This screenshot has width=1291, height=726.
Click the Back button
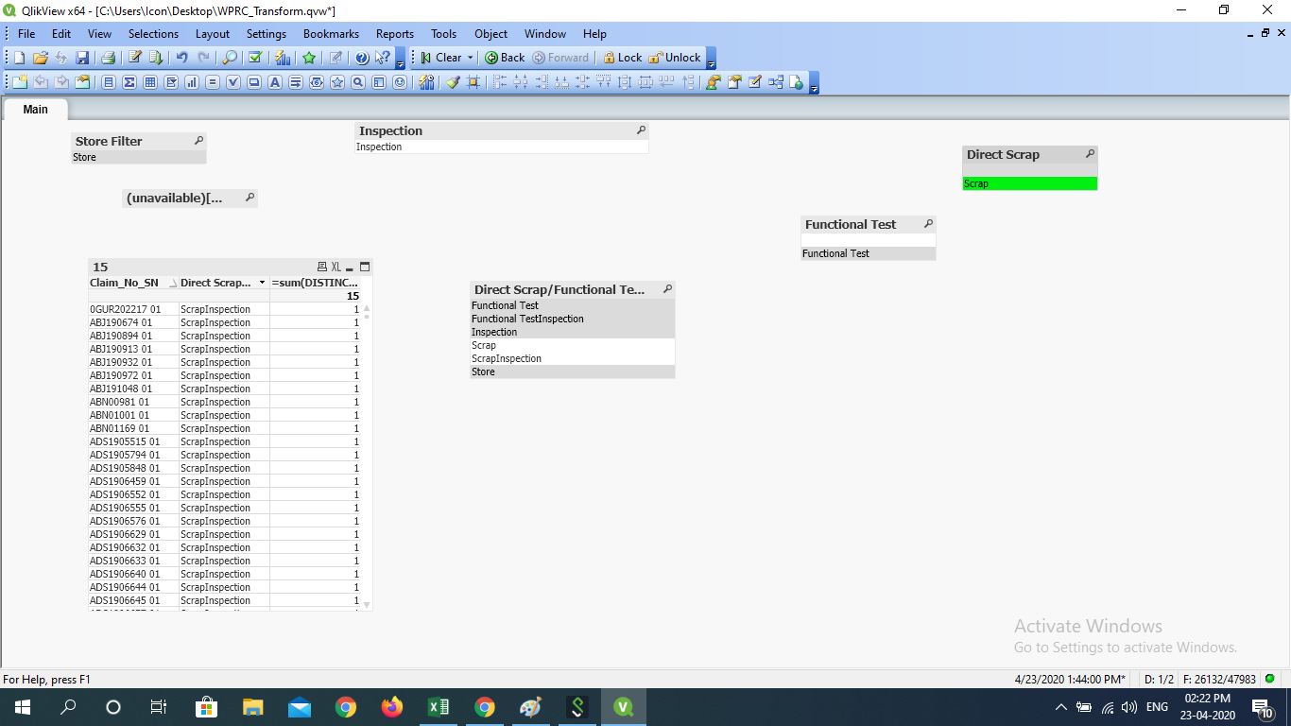pos(505,57)
